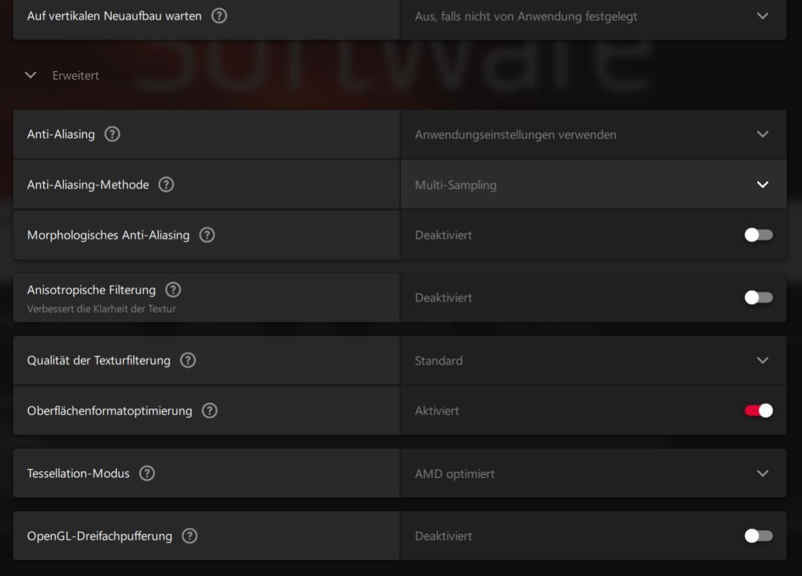View help for Anisotropische Filterung

pos(173,289)
